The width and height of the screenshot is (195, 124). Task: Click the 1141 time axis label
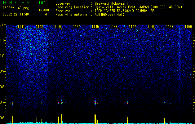[21, 27]
